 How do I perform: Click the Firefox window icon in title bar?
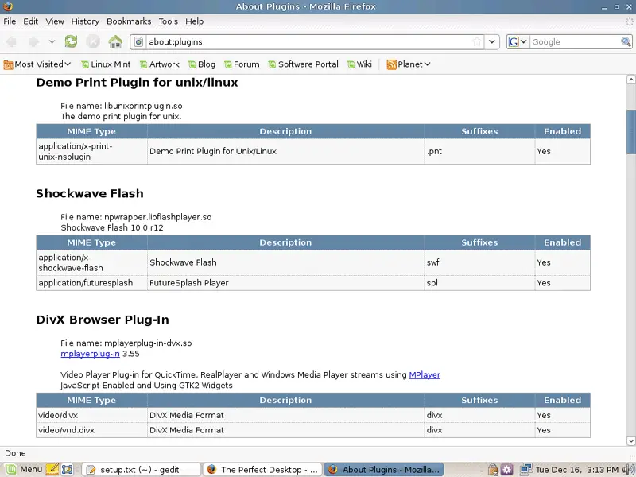pyautogui.click(x=8, y=6)
